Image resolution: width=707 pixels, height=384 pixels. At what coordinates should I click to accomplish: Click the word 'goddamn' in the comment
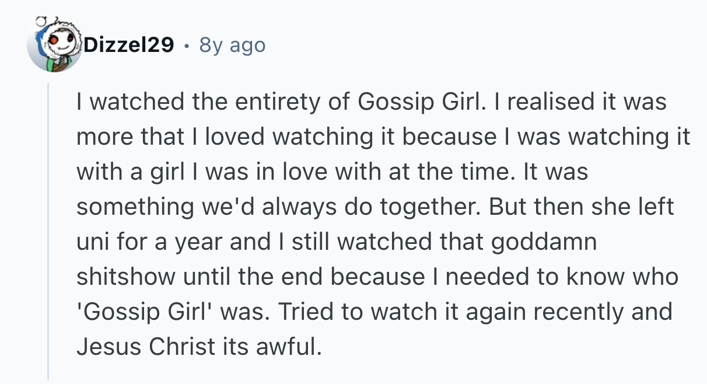coord(544,243)
